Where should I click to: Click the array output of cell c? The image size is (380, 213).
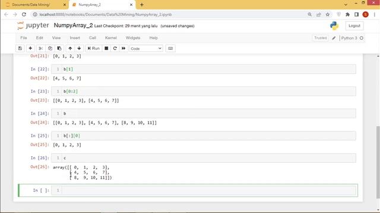pos(83,172)
